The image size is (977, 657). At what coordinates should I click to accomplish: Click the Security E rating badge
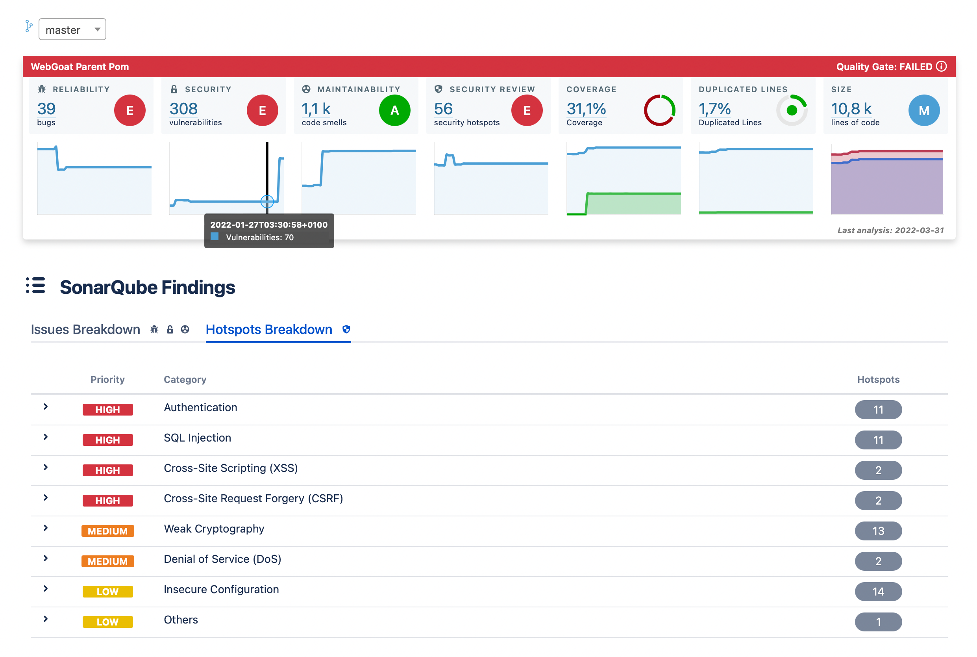tap(262, 110)
